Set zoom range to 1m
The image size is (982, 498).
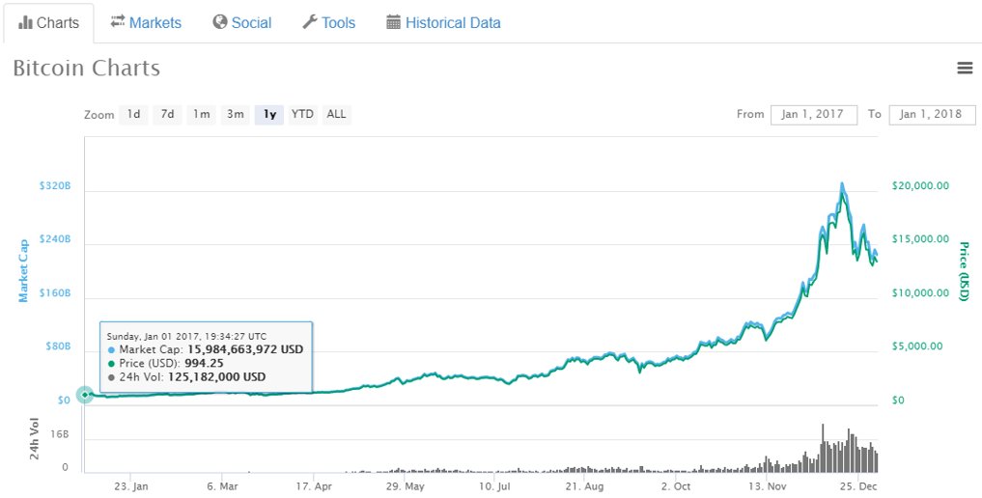201,115
